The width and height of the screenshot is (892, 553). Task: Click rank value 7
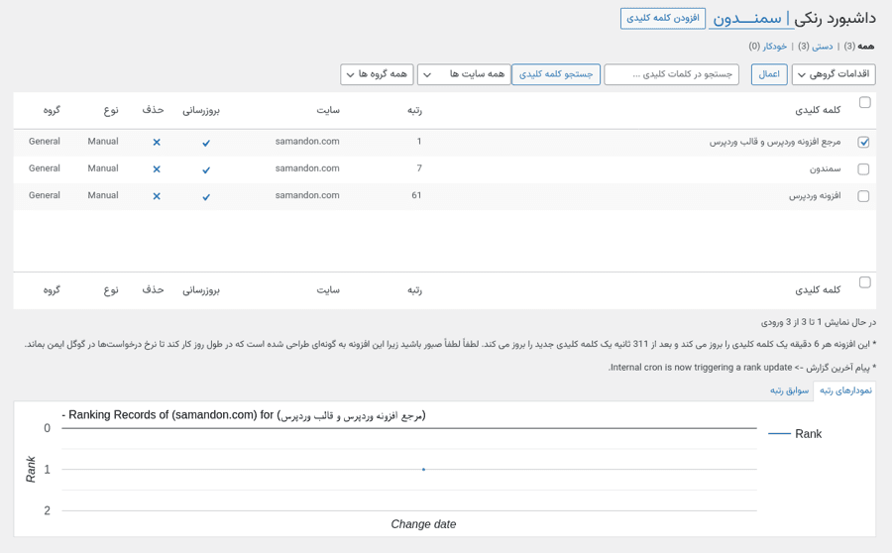(x=419, y=168)
